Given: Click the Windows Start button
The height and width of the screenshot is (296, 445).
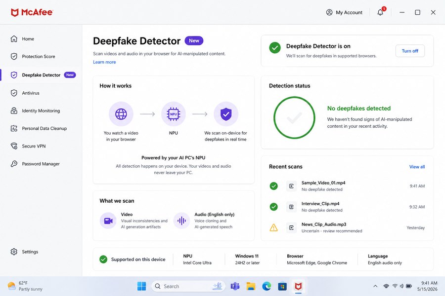Looking at the screenshot, I should (141, 286).
